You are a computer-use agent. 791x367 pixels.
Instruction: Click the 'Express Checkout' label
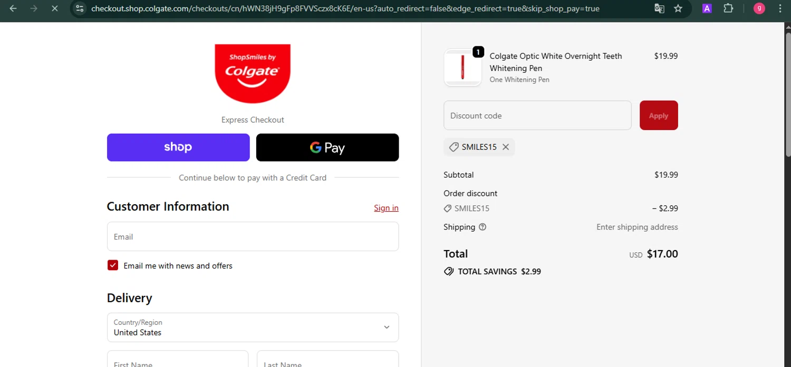click(x=253, y=120)
